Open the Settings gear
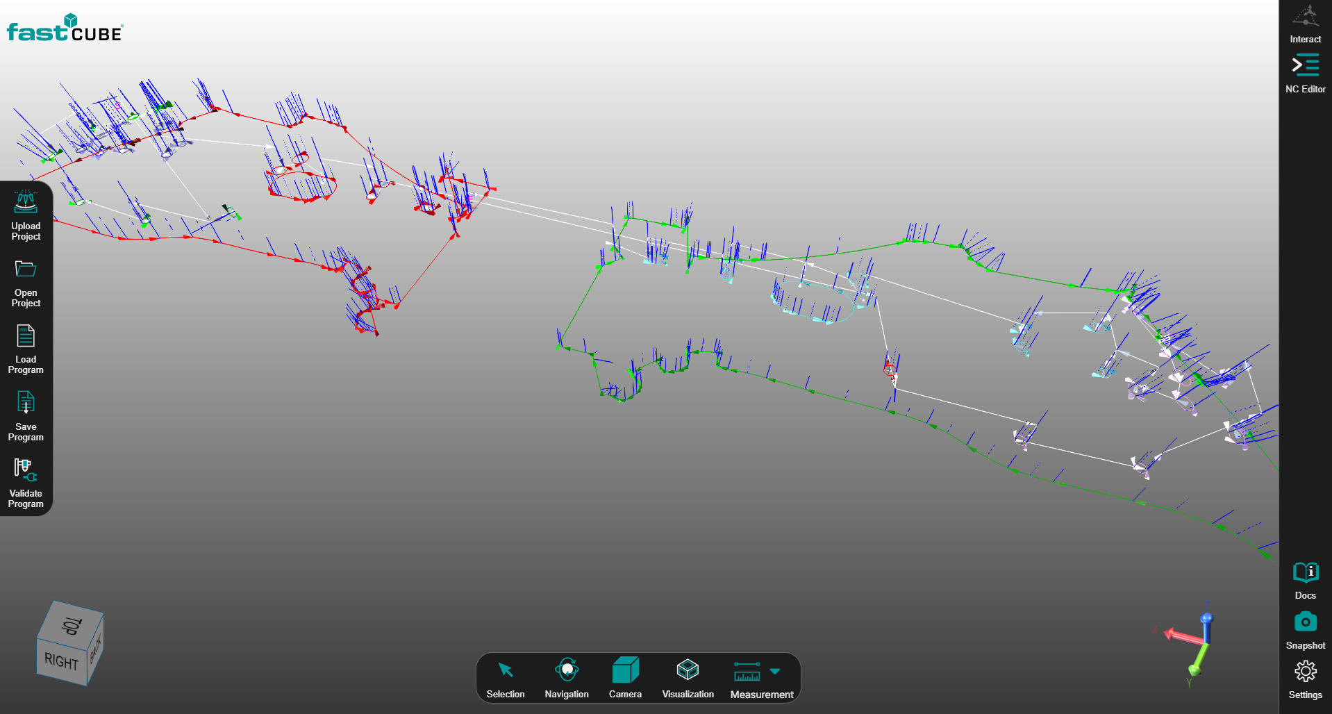Viewport: 1332px width, 714px height. coord(1305,672)
